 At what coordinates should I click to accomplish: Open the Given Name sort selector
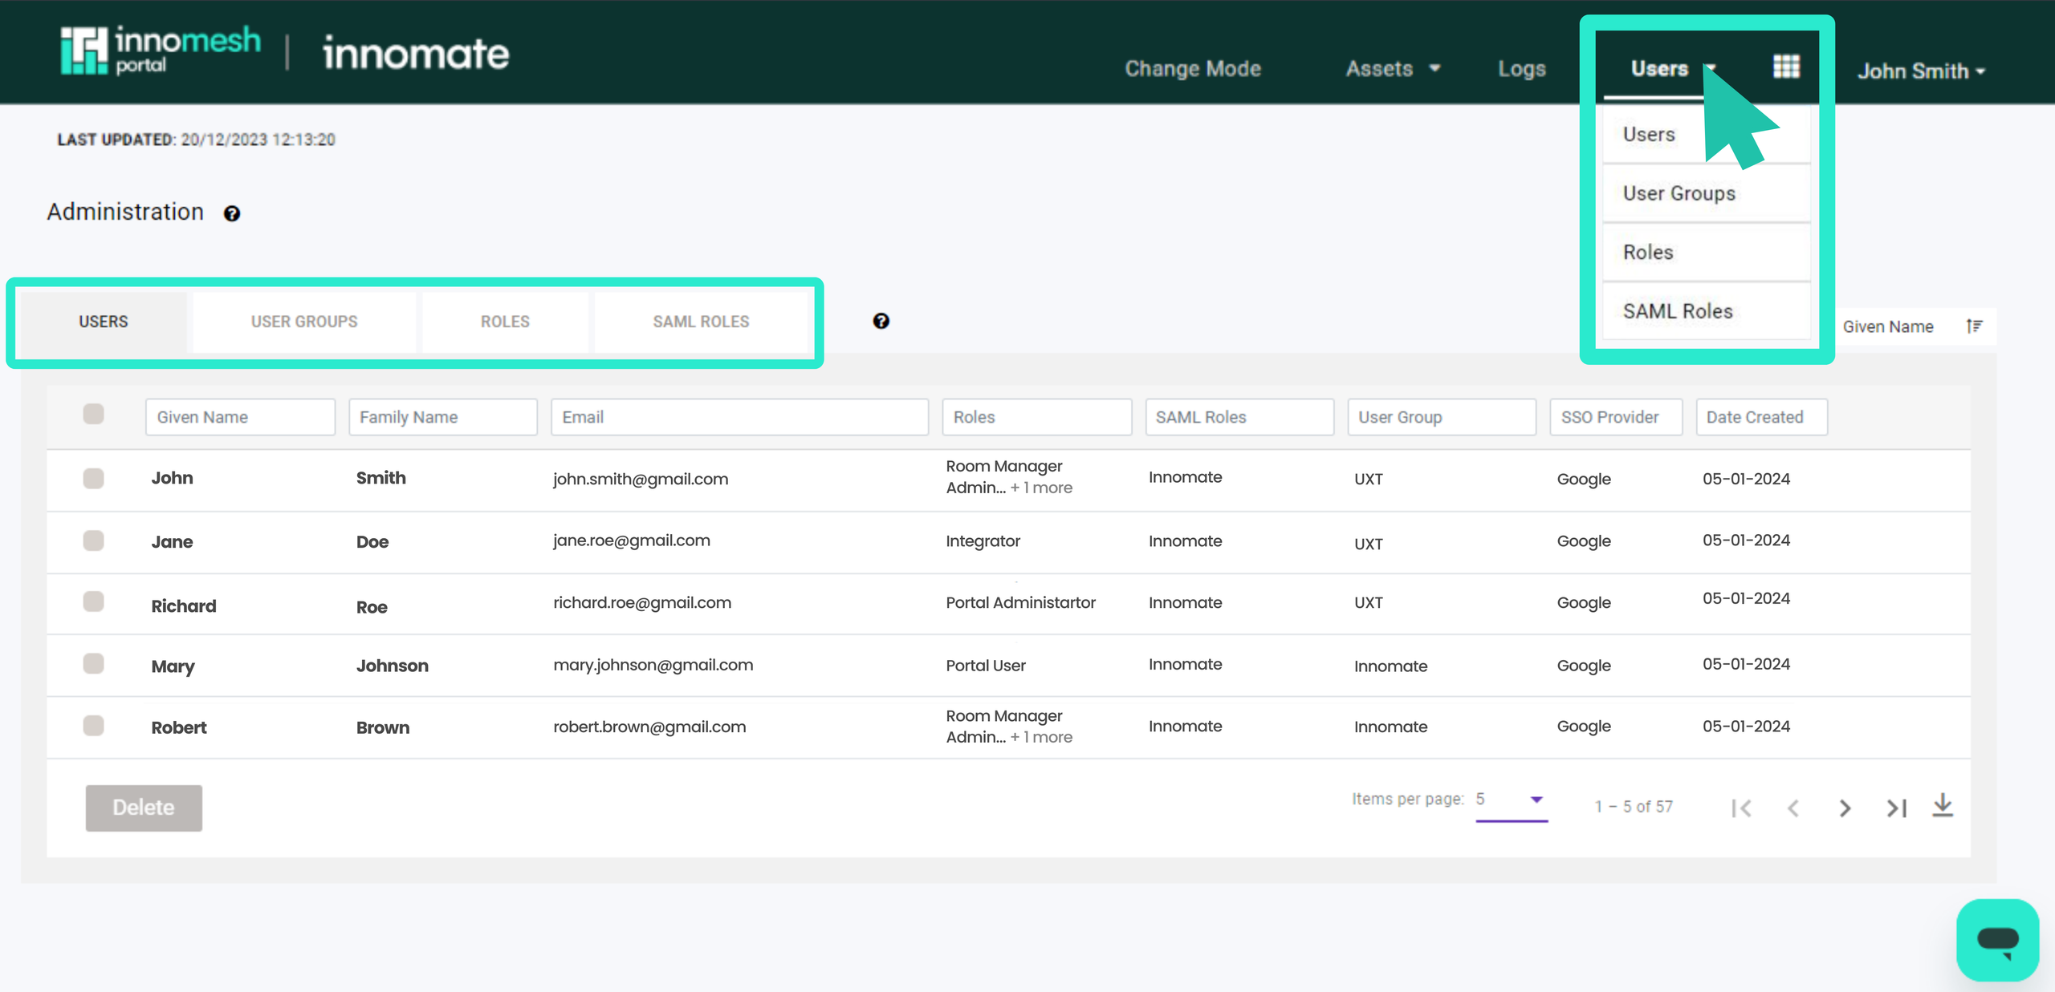point(1888,326)
